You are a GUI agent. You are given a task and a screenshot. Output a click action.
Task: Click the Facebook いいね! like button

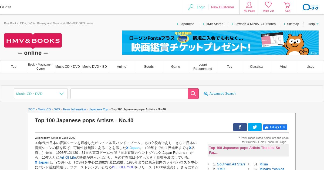pos(275,127)
